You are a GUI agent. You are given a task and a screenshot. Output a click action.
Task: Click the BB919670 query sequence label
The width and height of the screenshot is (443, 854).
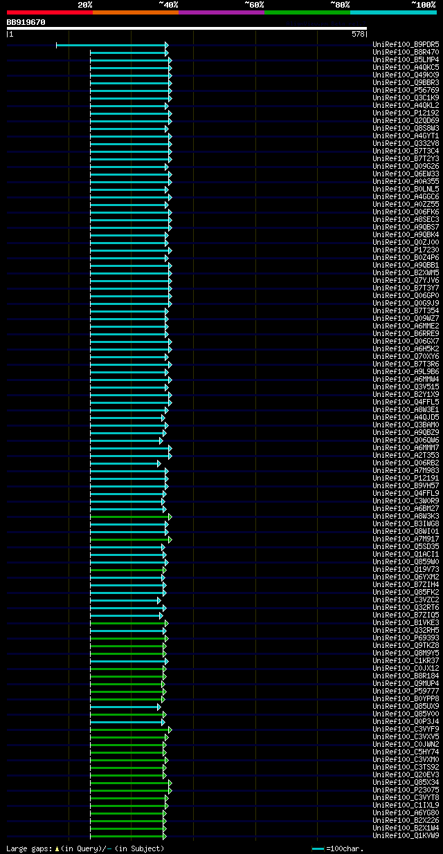pyautogui.click(x=26, y=22)
